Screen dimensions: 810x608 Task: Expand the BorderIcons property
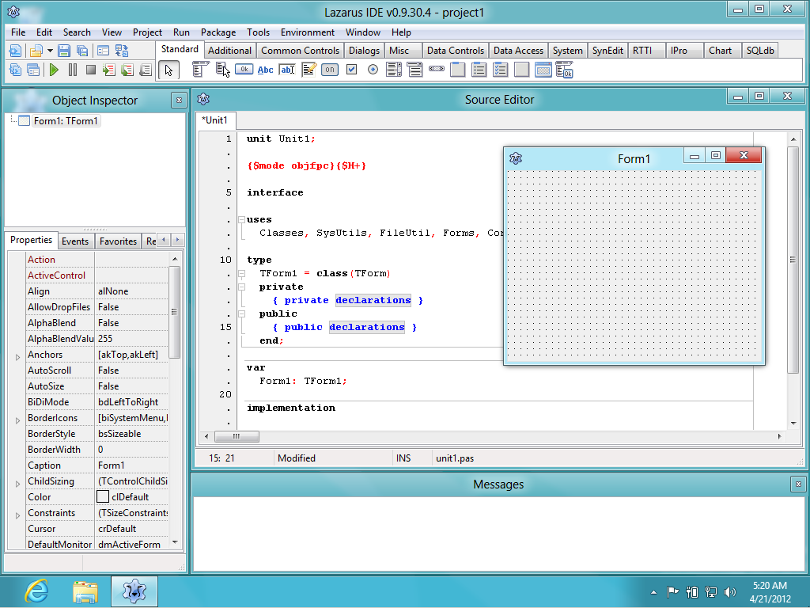(x=17, y=421)
